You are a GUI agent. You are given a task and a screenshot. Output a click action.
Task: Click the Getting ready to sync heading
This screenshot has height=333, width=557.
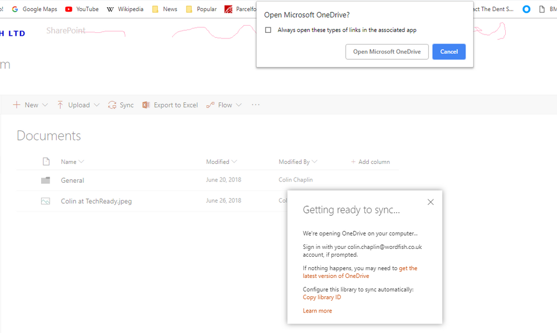[351, 210]
